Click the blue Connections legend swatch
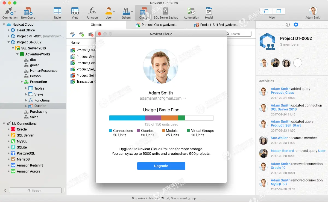Viewport: 328px width, 202px height. (x=110, y=131)
